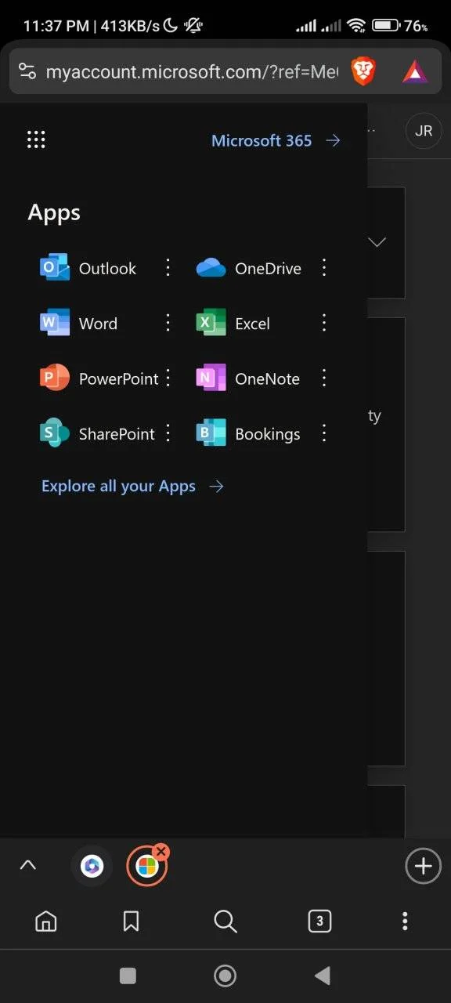Open the browser three-dot menu
This screenshot has width=451, height=1003.
pyautogui.click(x=405, y=922)
